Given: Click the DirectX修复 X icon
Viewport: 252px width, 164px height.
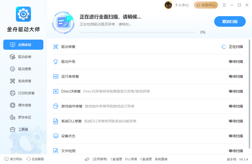Looking at the screenshot, I should (x=56, y=91).
